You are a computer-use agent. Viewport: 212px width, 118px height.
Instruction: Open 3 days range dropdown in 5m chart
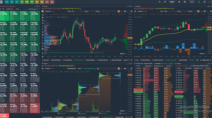(x=89, y=11)
